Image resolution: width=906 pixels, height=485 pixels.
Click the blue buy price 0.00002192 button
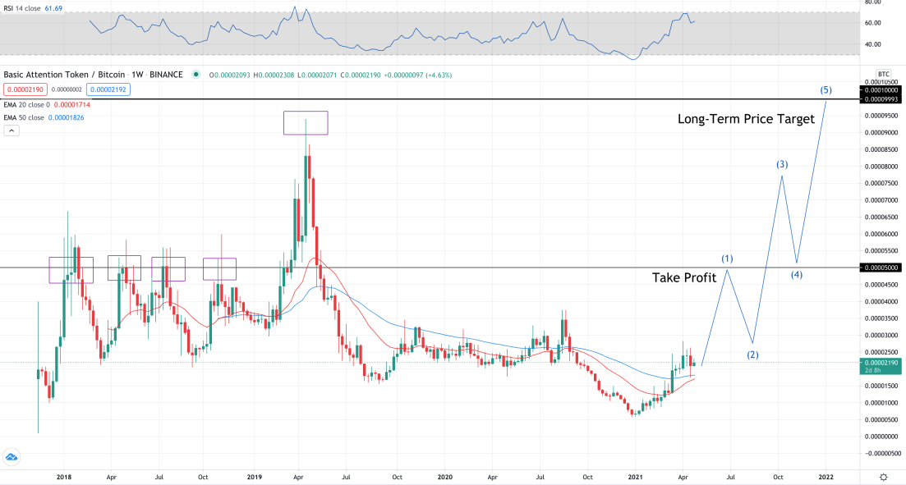pos(109,89)
